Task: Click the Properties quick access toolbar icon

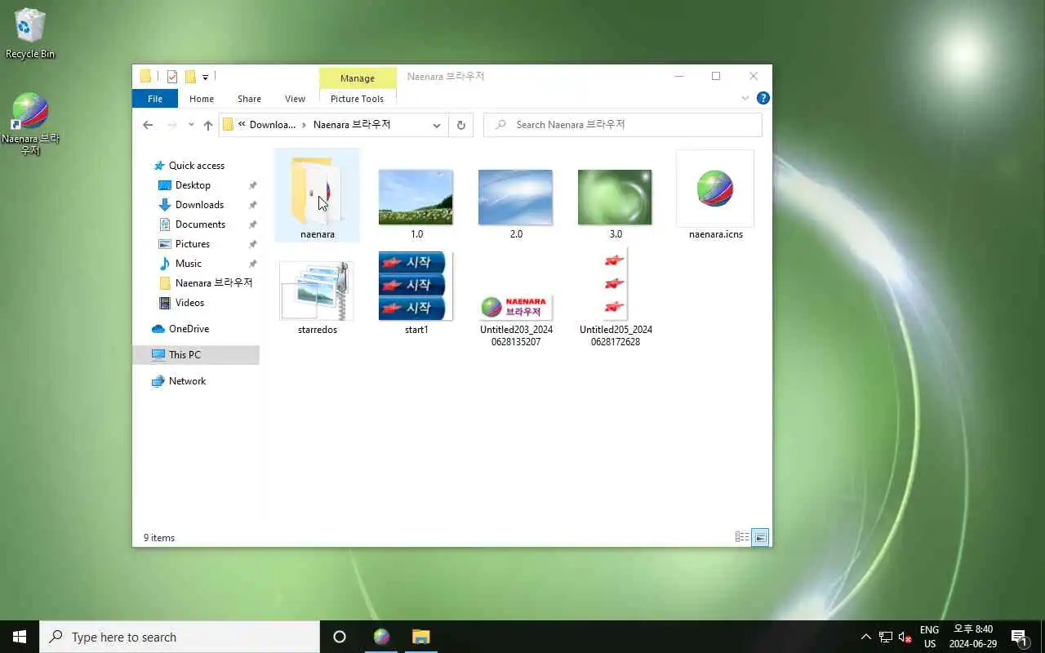Action: click(x=172, y=77)
